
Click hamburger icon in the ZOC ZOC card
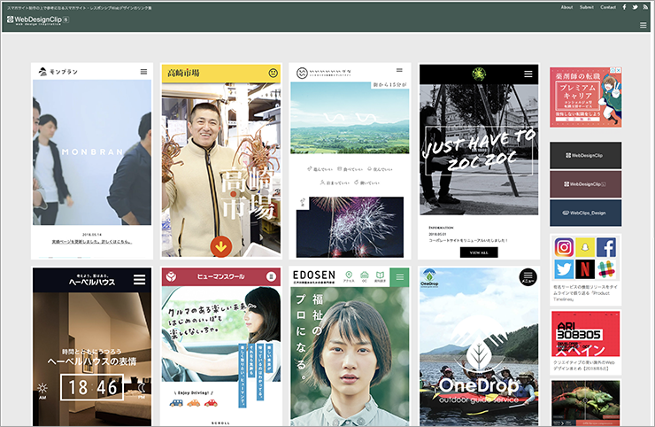pyautogui.click(x=528, y=74)
